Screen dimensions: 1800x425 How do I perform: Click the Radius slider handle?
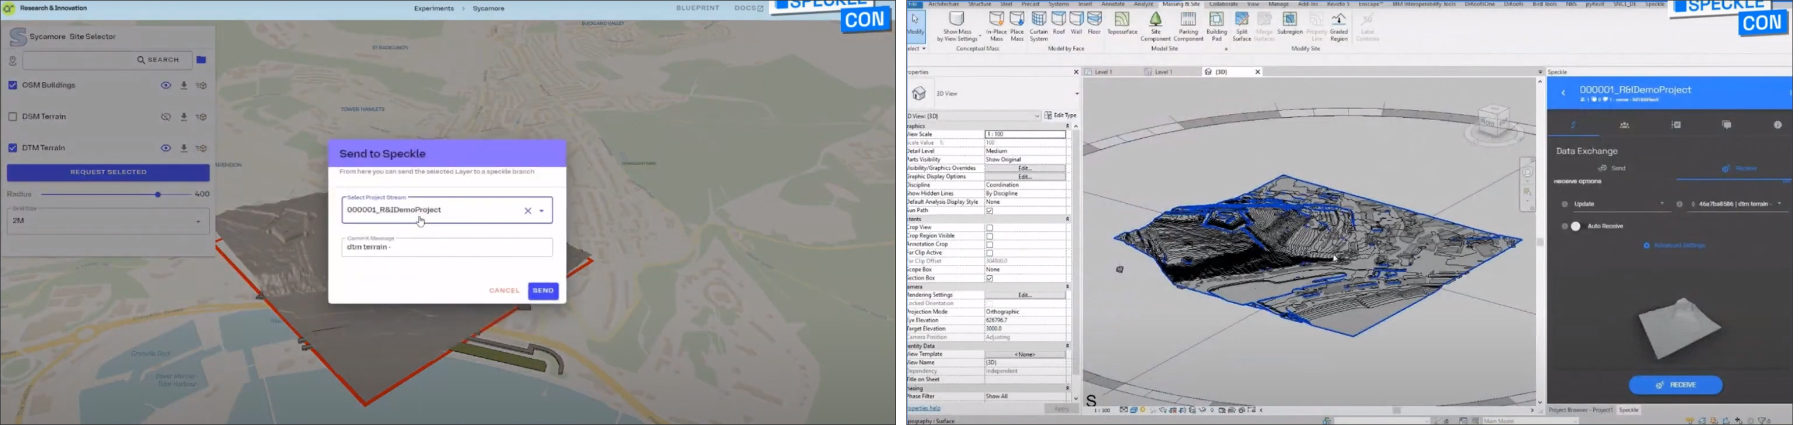tap(158, 195)
